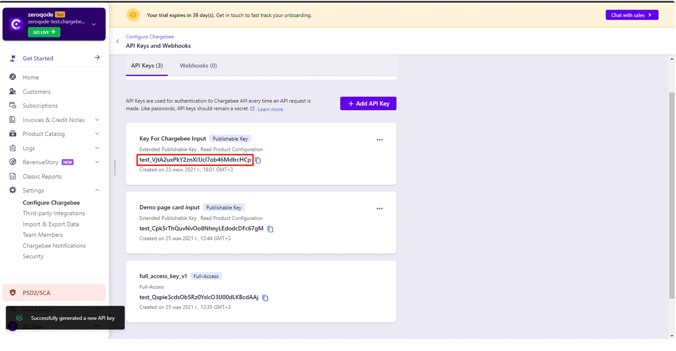Viewport: 676px width, 351px height.
Task: Expand Invoices & Credit Notes submenu
Action: coord(97,120)
